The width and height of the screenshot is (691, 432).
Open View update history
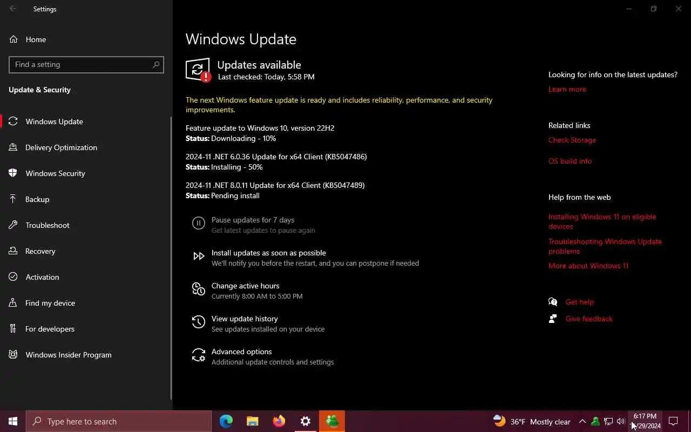point(245,319)
